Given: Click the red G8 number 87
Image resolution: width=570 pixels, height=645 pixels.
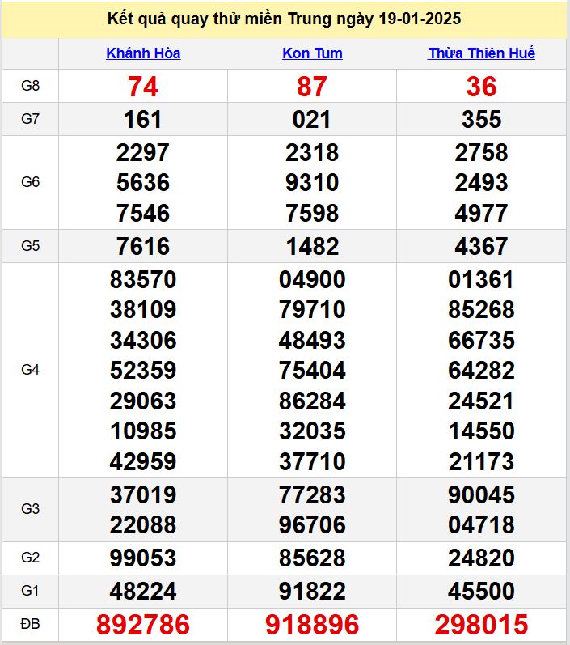Looking at the screenshot, I should tap(312, 87).
